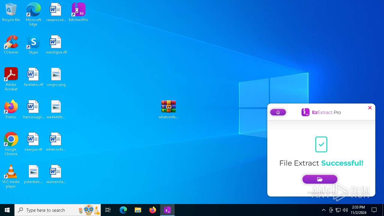
Task: Select the whatconfe... WinRAR archive
Action: coord(168,110)
